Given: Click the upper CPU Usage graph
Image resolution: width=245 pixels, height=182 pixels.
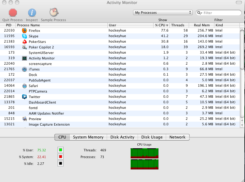Looking at the screenshot, I should 145,154.
